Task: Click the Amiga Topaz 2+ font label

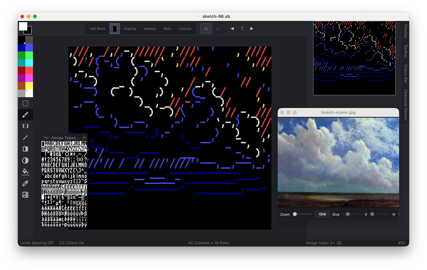Action: pyautogui.click(x=320, y=243)
